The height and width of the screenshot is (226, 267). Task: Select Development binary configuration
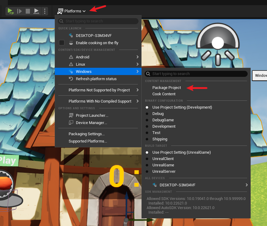pos(196,126)
